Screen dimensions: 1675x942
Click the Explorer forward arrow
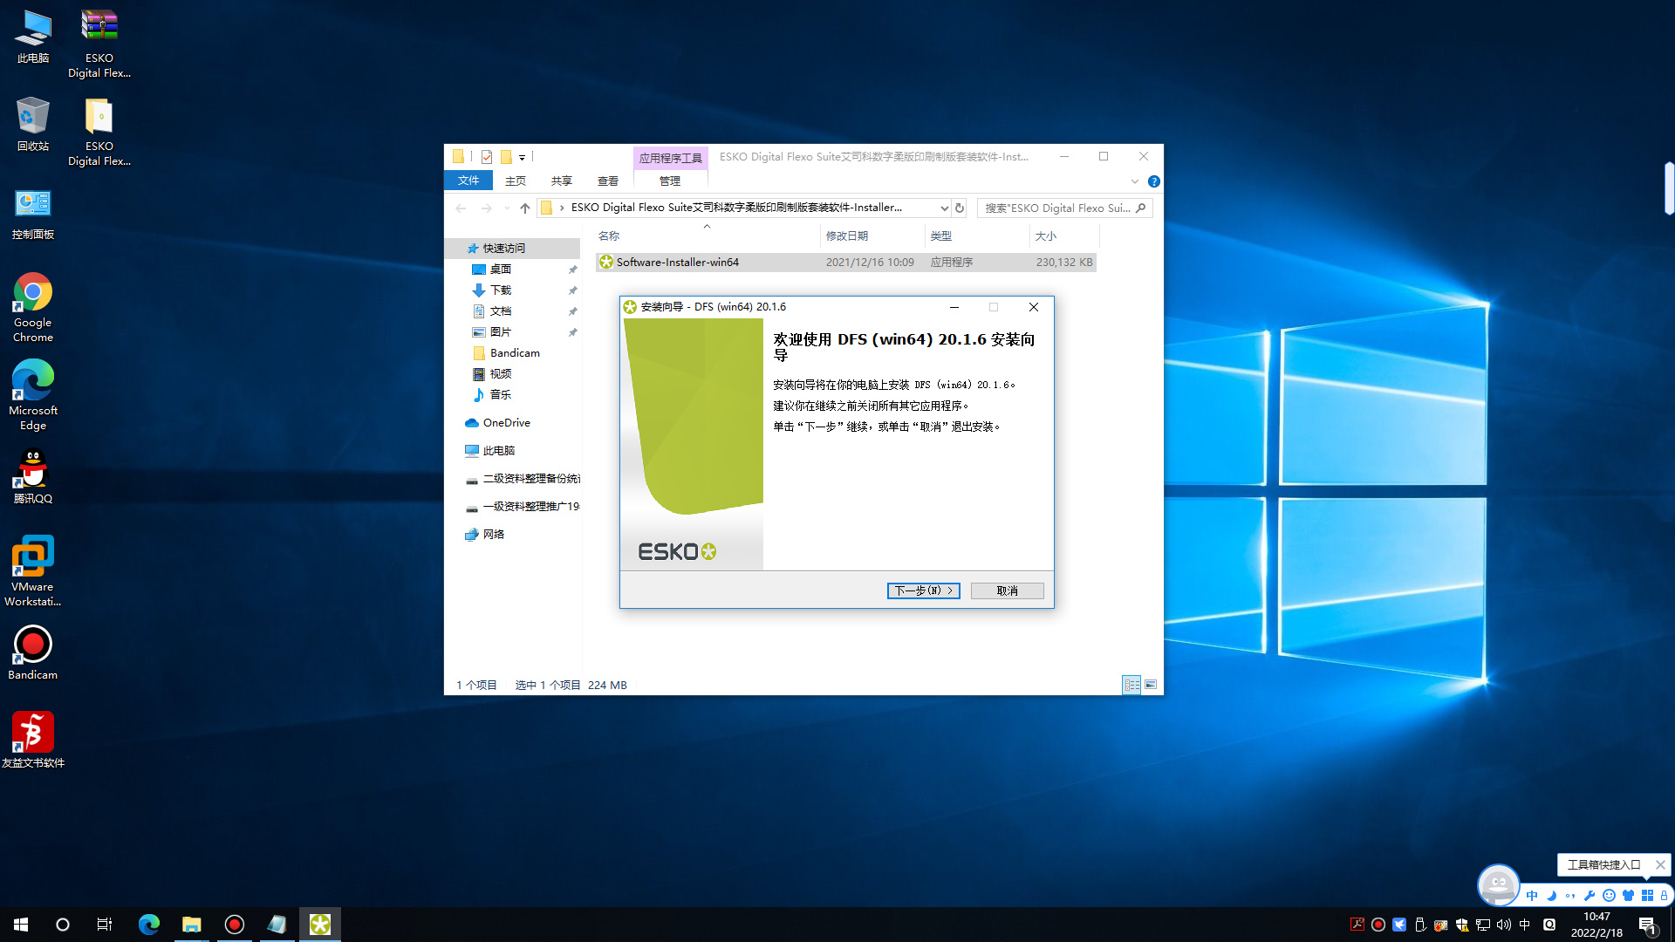tap(487, 208)
